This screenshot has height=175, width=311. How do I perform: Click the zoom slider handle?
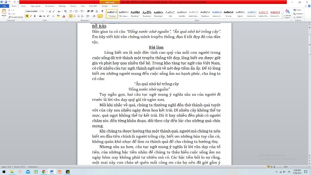point(300,167)
